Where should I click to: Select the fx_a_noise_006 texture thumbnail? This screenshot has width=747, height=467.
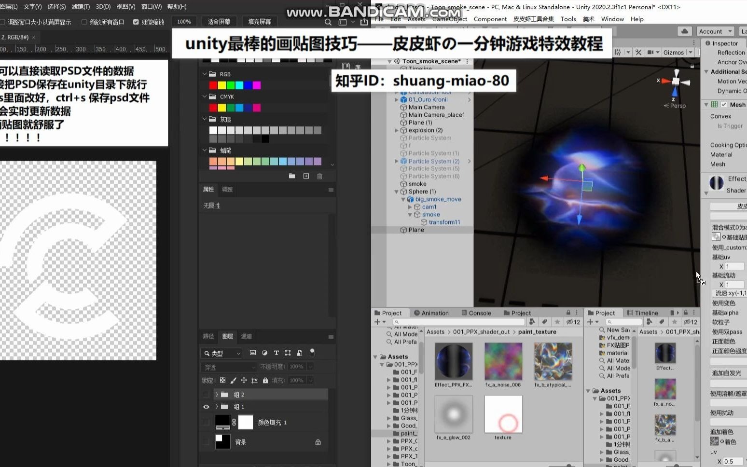(503, 361)
